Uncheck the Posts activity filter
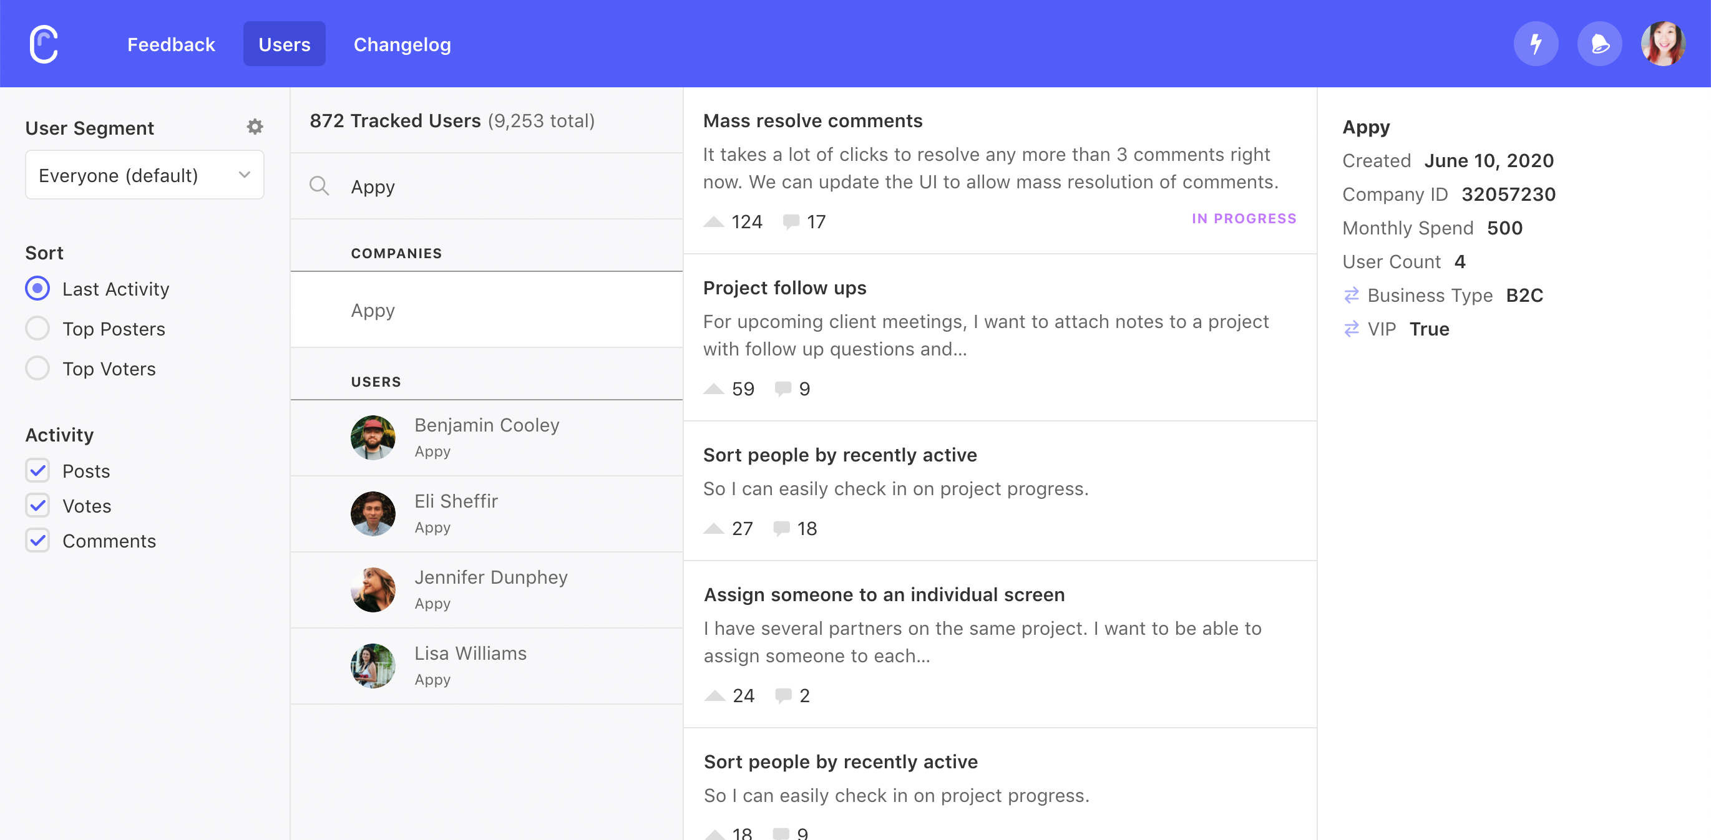Image resolution: width=1711 pixels, height=840 pixels. point(37,471)
